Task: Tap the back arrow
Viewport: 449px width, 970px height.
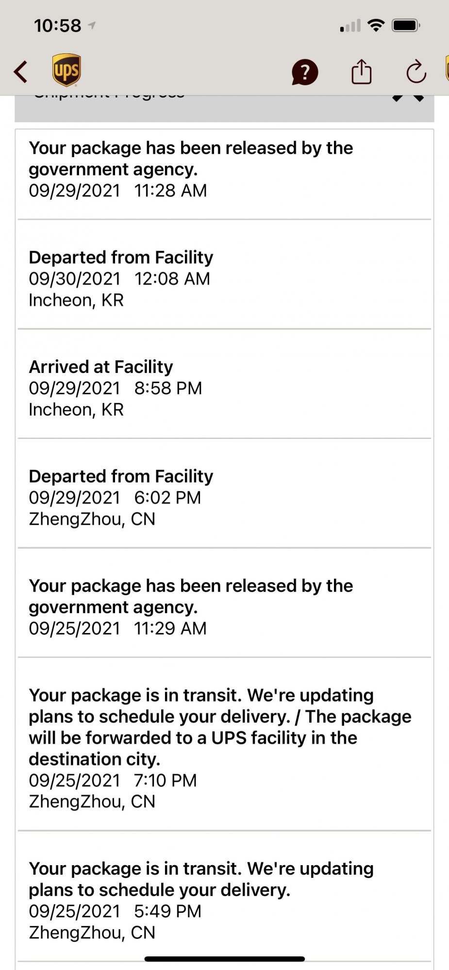Action: point(20,72)
